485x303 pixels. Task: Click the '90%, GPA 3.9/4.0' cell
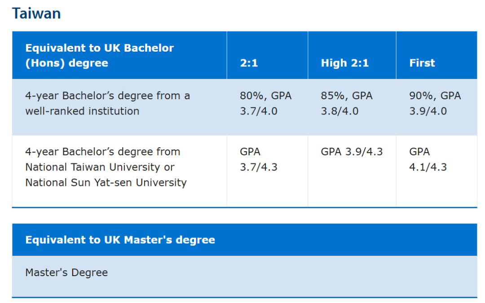[x=437, y=107]
